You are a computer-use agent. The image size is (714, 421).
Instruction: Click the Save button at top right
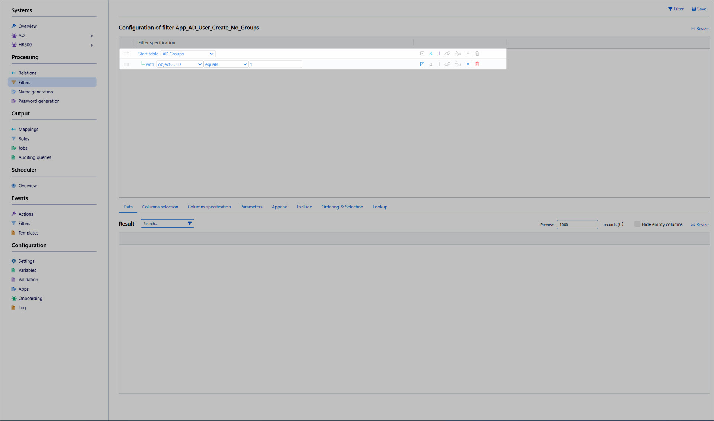click(699, 9)
